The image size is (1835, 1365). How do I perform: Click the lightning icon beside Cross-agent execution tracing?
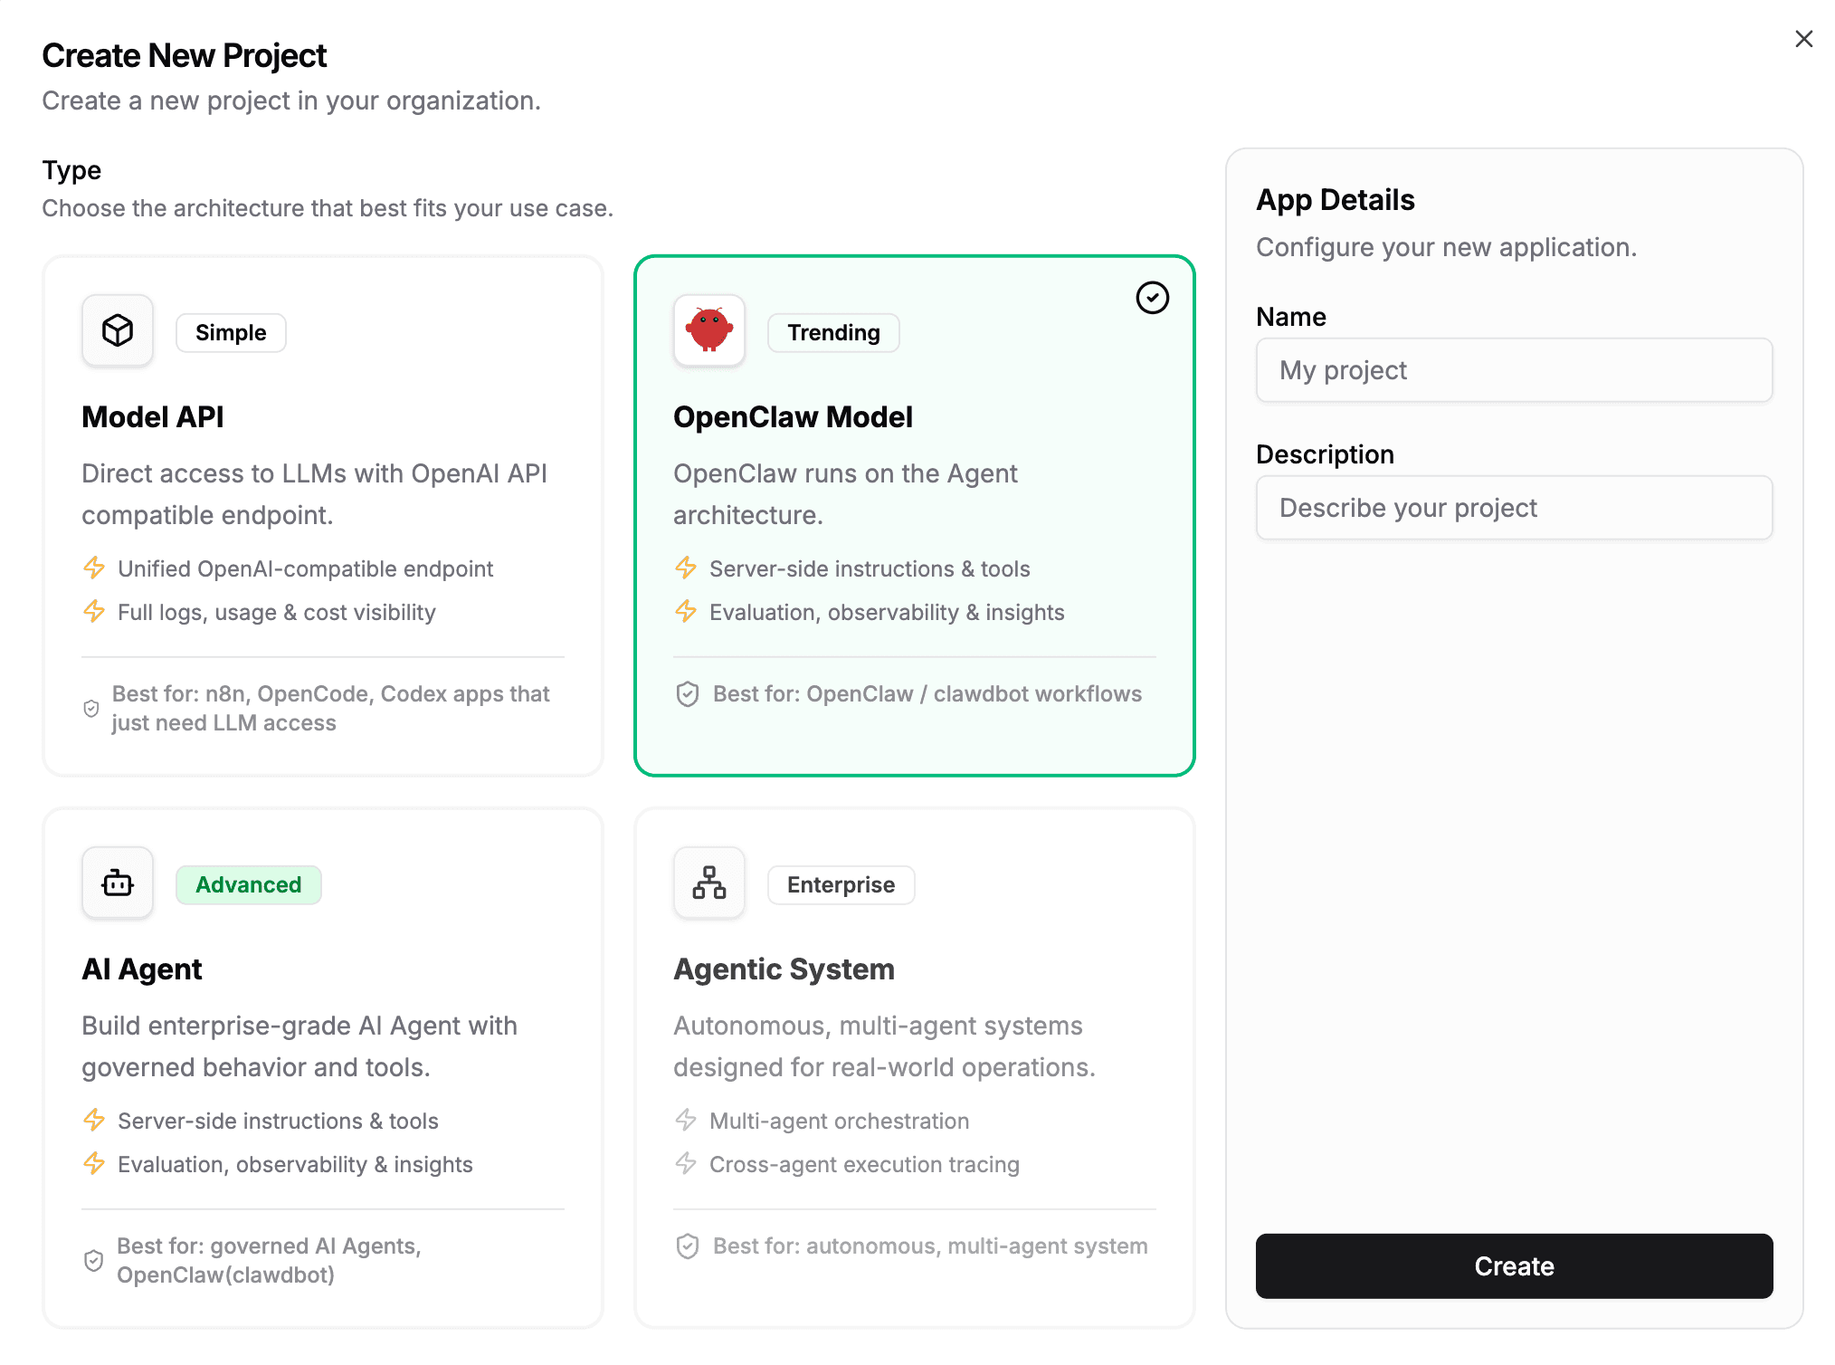pyautogui.click(x=686, y=1164)
